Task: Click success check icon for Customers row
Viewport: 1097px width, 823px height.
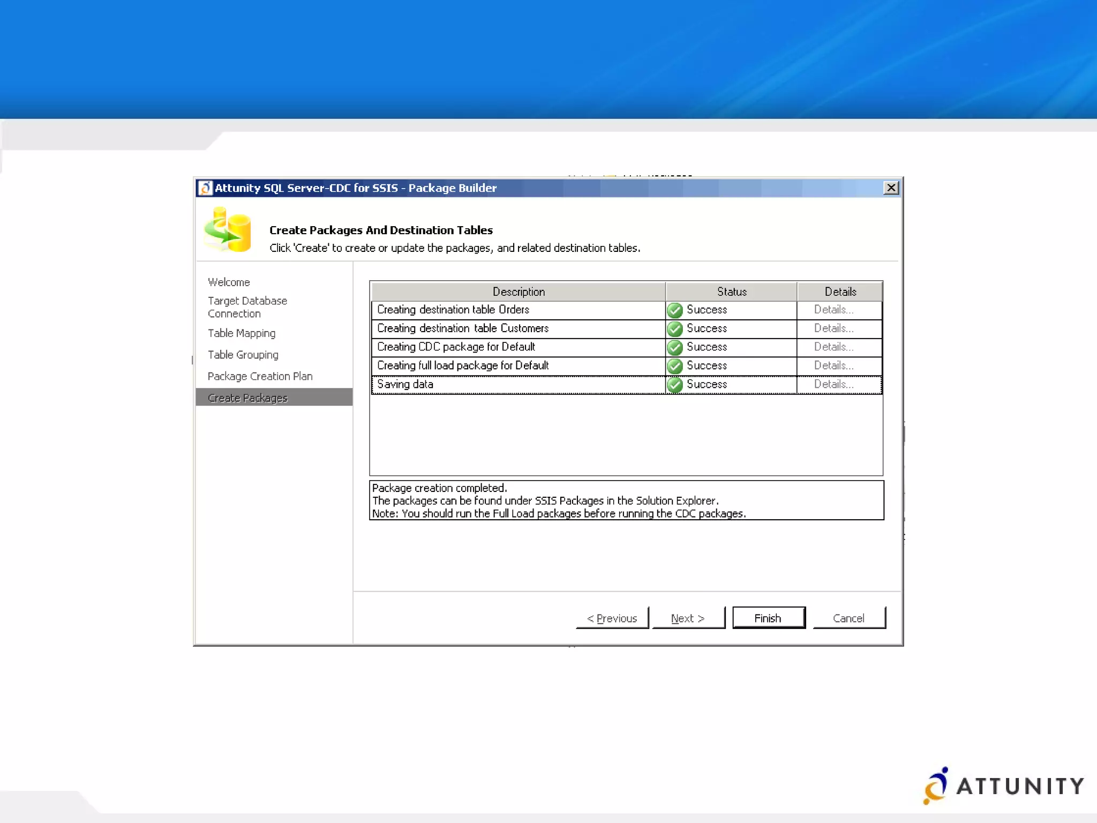Action: [x=675, y=329]
